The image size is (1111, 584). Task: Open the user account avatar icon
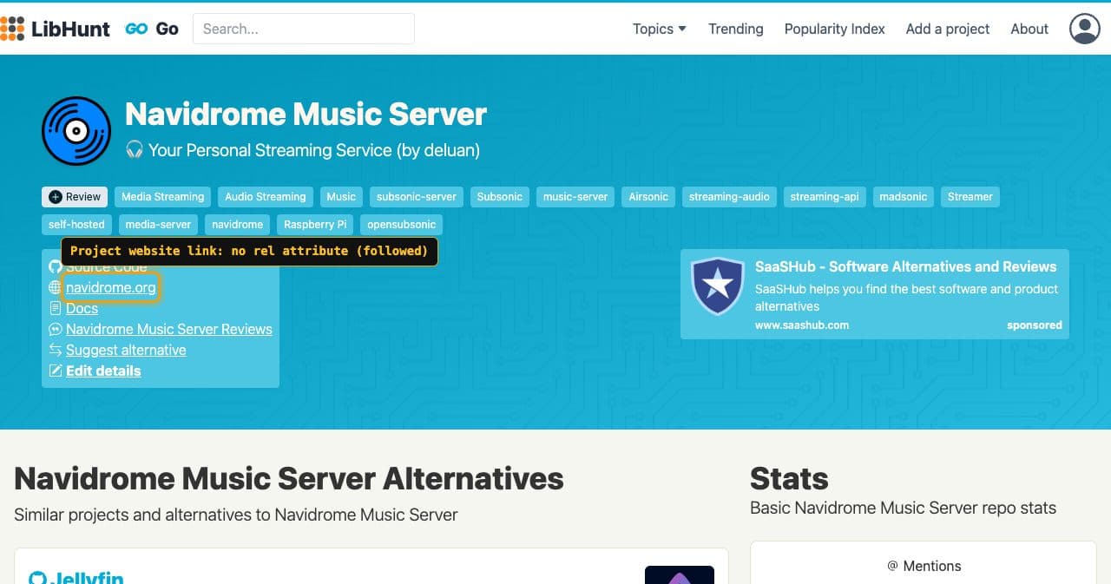coord(1084,29)
